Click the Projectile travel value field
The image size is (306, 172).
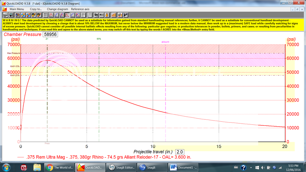click(180, 152)
